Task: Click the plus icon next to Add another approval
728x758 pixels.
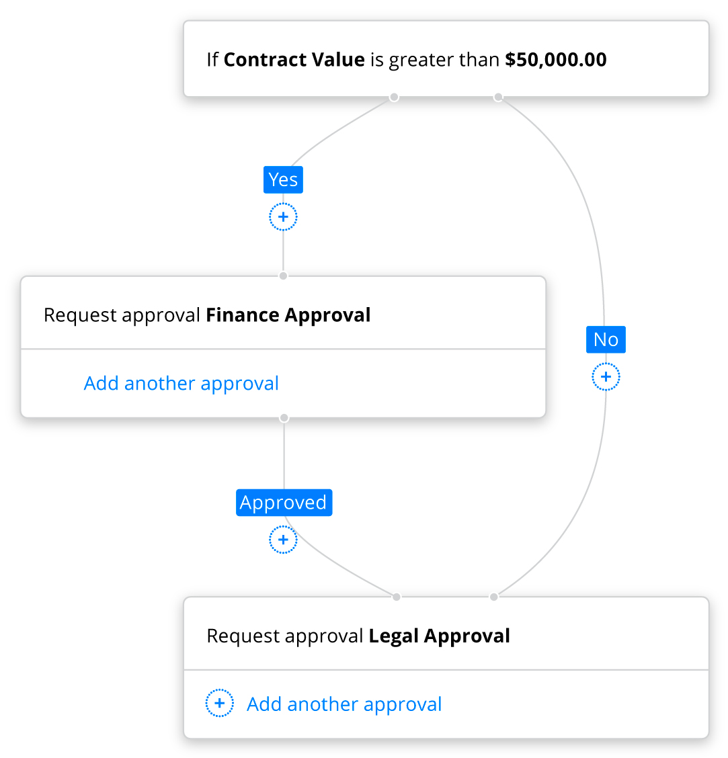Action: tap(219, 702)
